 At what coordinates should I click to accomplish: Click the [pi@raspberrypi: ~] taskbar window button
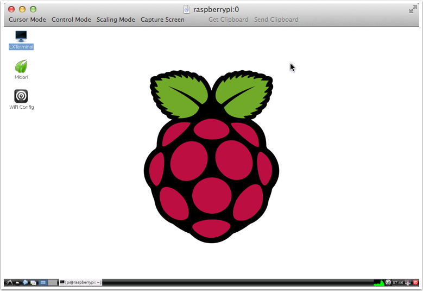[80, 282]
